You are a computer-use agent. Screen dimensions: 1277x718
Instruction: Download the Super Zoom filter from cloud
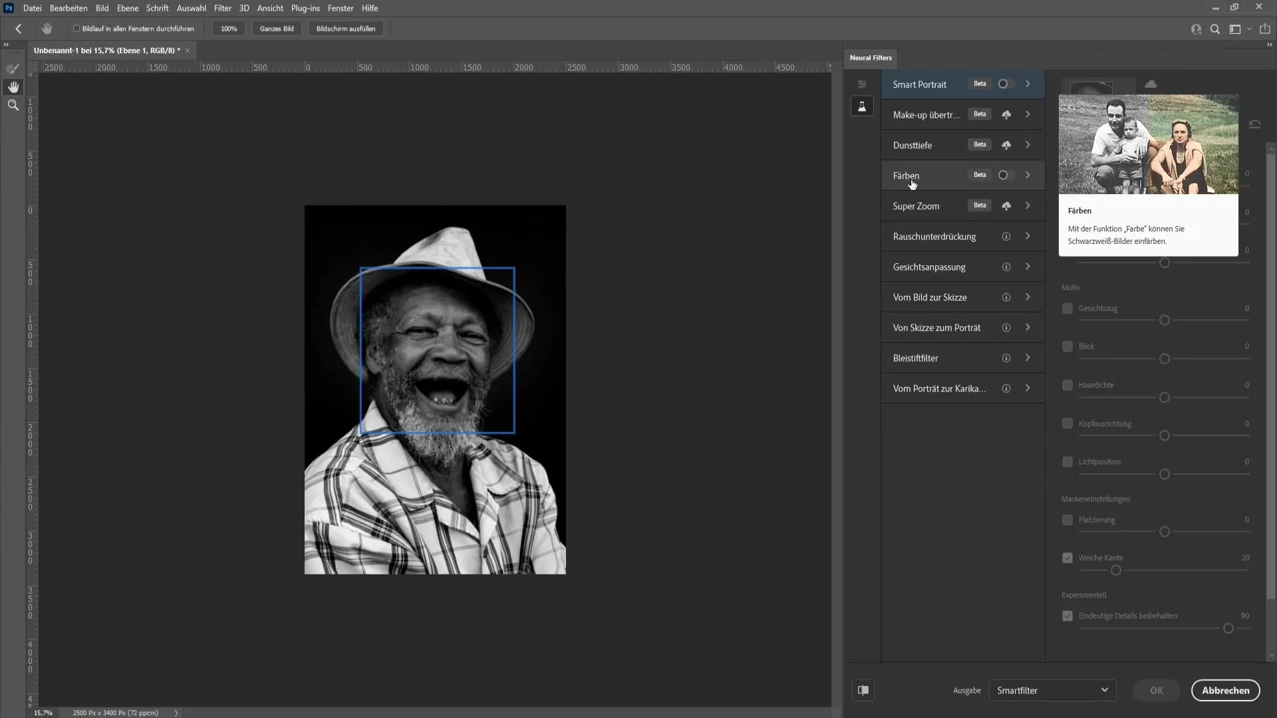[1006, 206]
